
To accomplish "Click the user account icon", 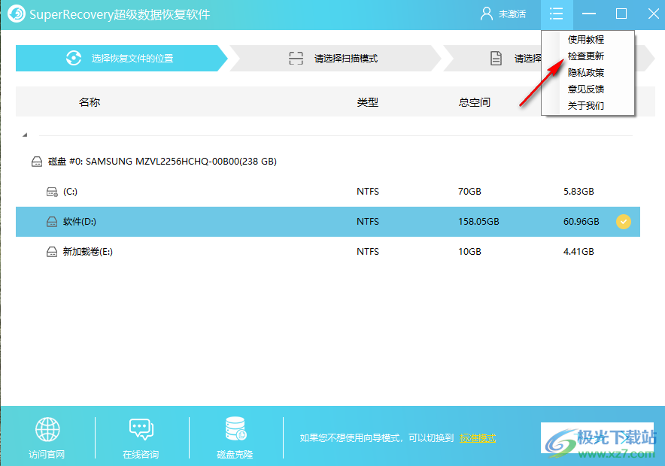I will pyautogui.click(x=487, y=14).
